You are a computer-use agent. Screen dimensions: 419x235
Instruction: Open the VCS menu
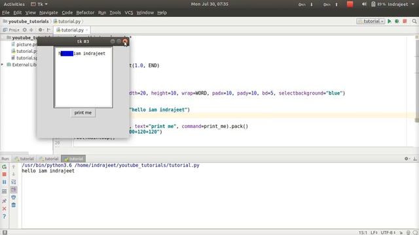(129, 12)
